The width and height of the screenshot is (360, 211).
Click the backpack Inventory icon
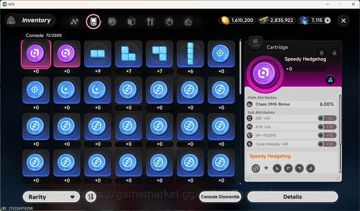11,20
